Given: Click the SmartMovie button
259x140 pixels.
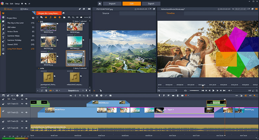Looking at the screenshot, I should pyautogui.click(x=74, y=90).
